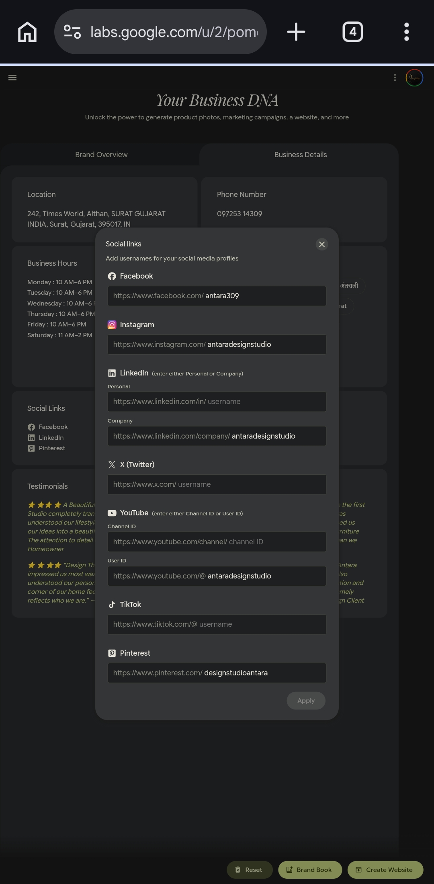Viewport: 434px width, 884px height.
Task: Open the hamburger navigation menu
Action: click(12, 78)
